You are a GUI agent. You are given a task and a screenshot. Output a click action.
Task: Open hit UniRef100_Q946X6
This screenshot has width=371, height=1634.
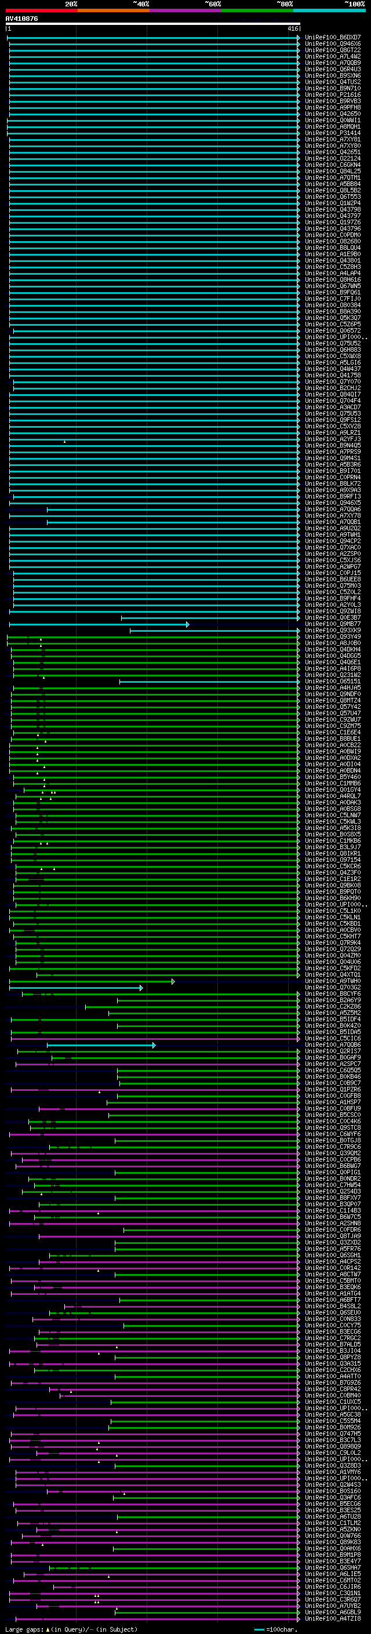(333, 44)
